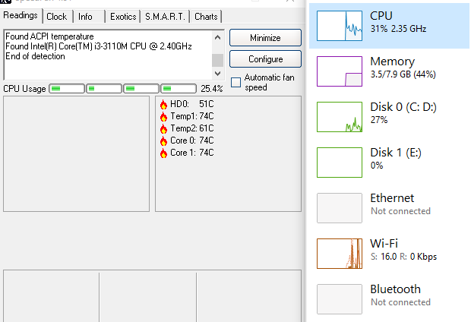Click the detection log scroll-down arrow
Viewport: 471px width, 322px height.
218,74
